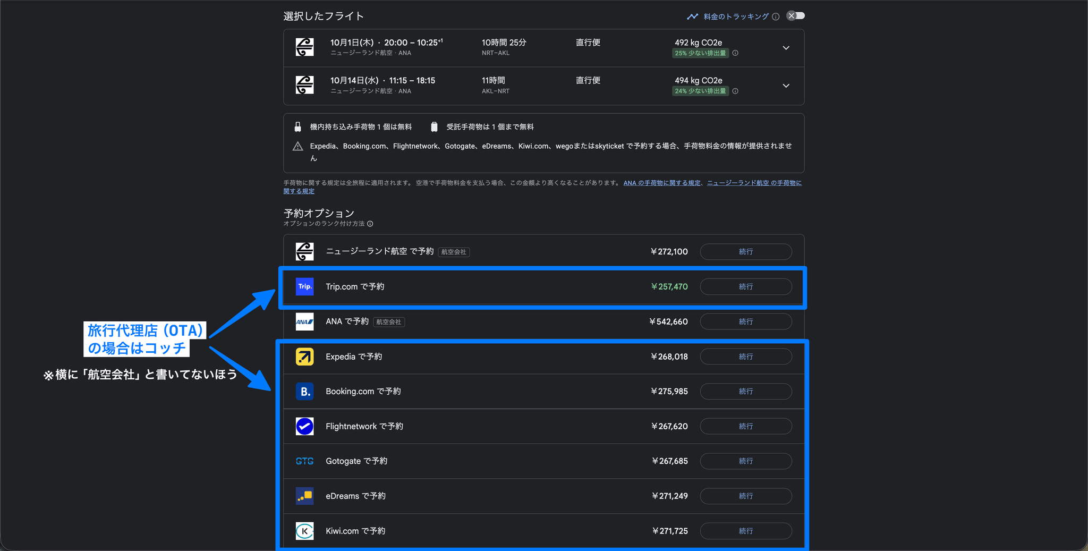Open ANA の手荷物に関する規定 link
Image resolution: width=1088 pixels, height=551 pixels.
click(x=662, y=183)
